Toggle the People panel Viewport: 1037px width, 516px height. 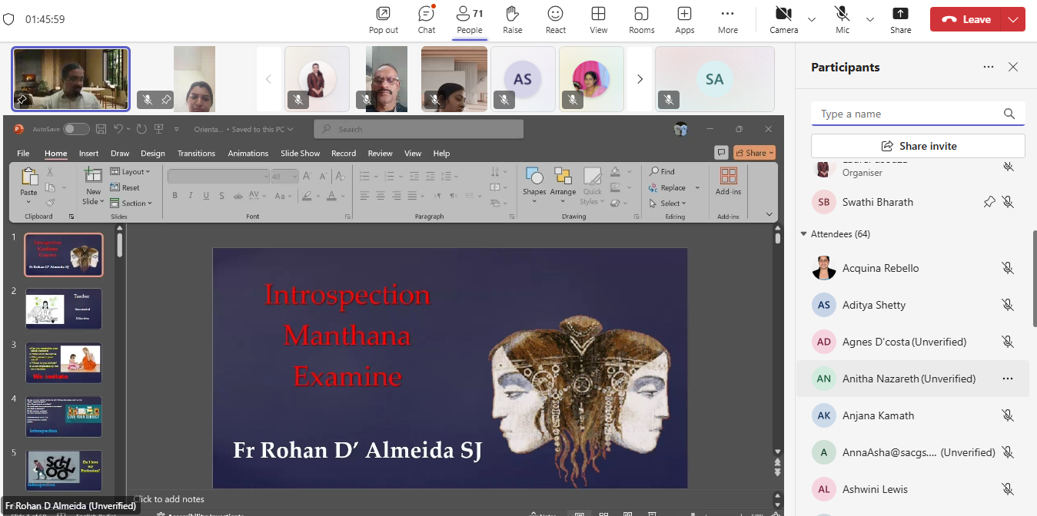[x=469, y=20]
